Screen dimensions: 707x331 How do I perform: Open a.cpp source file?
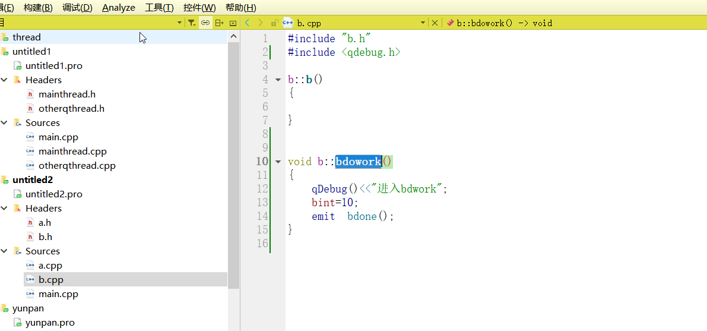click(50, 266)
